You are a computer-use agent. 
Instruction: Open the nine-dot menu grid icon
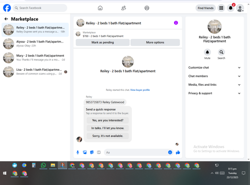[x=221, y=8]
